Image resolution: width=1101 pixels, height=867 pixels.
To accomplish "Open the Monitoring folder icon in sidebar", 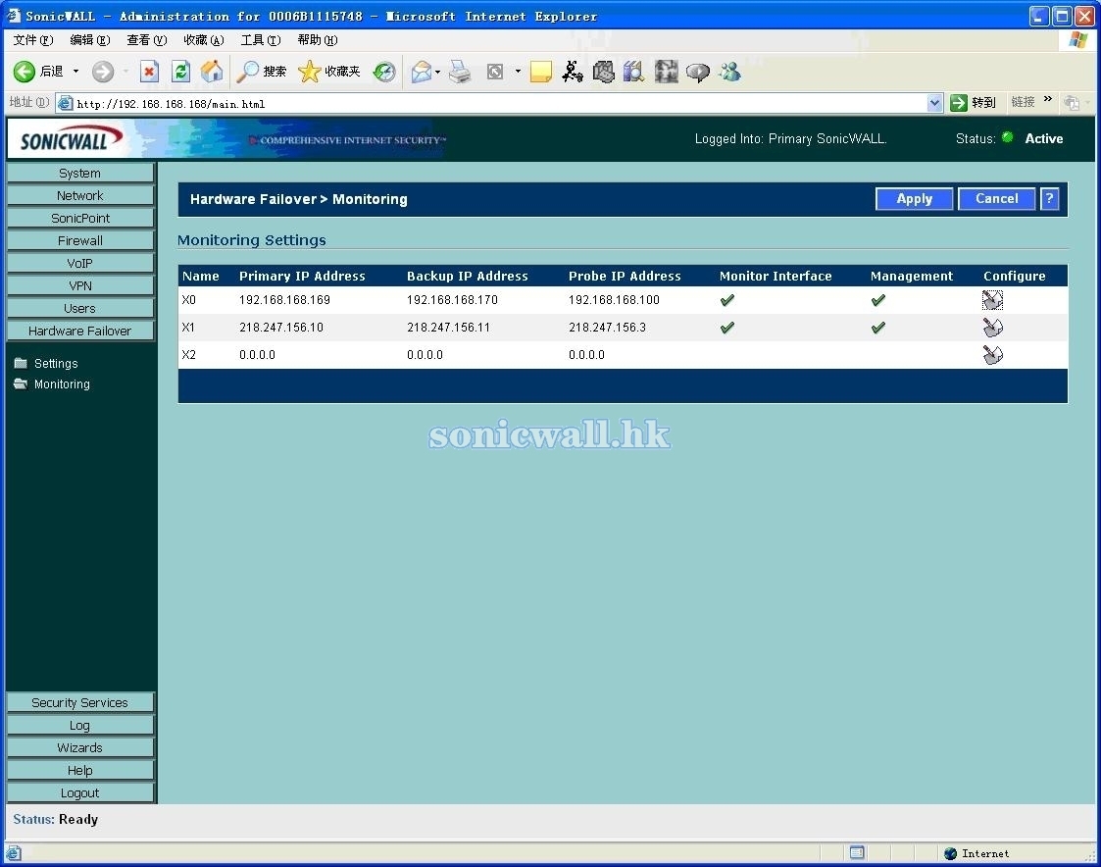I will point(21,383).
